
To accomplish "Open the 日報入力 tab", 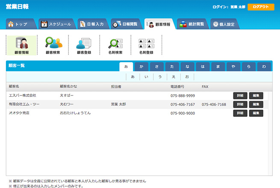I will click(93, 24).
